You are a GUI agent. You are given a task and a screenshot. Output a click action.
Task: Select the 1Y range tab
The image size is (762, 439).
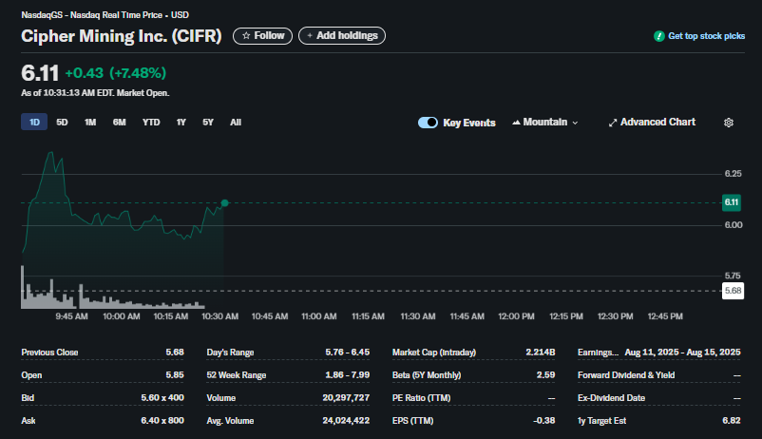(x=181, y=122)
